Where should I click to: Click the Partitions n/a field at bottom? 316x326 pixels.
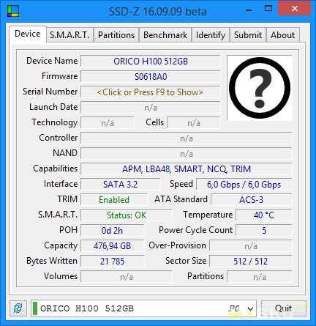click(260, 277)
